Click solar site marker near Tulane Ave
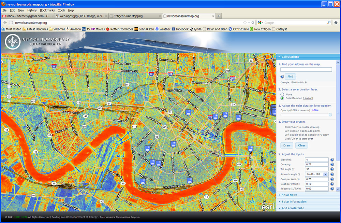 pyautogui.click(x=188, y=112)
